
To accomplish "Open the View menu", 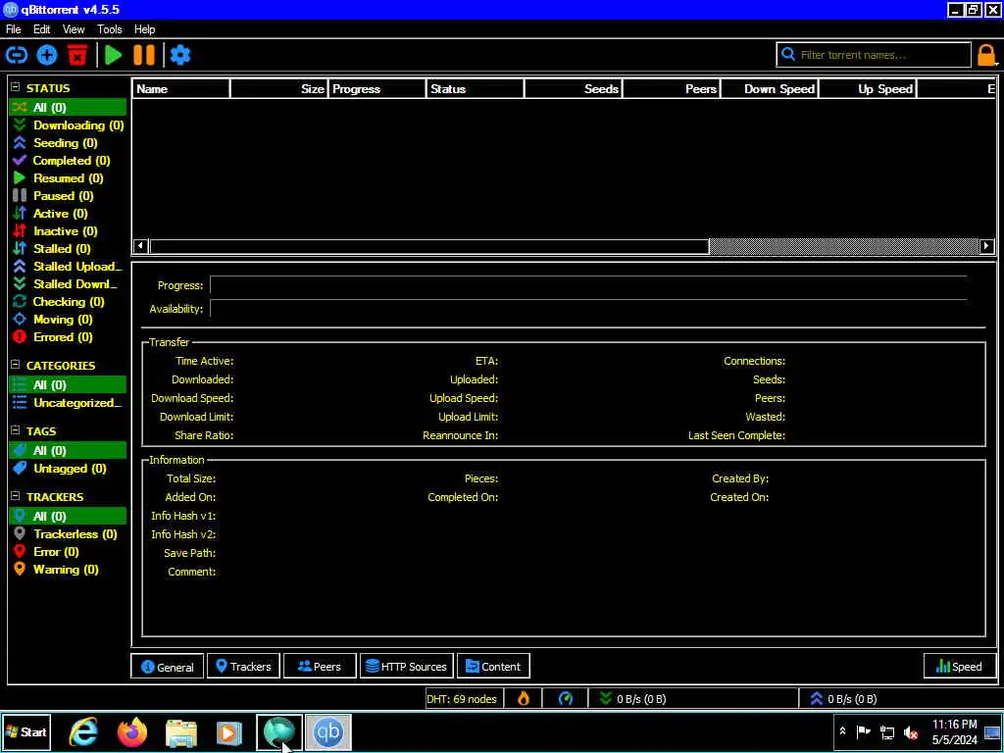I will pyautogui.click(x=74, y=29).
